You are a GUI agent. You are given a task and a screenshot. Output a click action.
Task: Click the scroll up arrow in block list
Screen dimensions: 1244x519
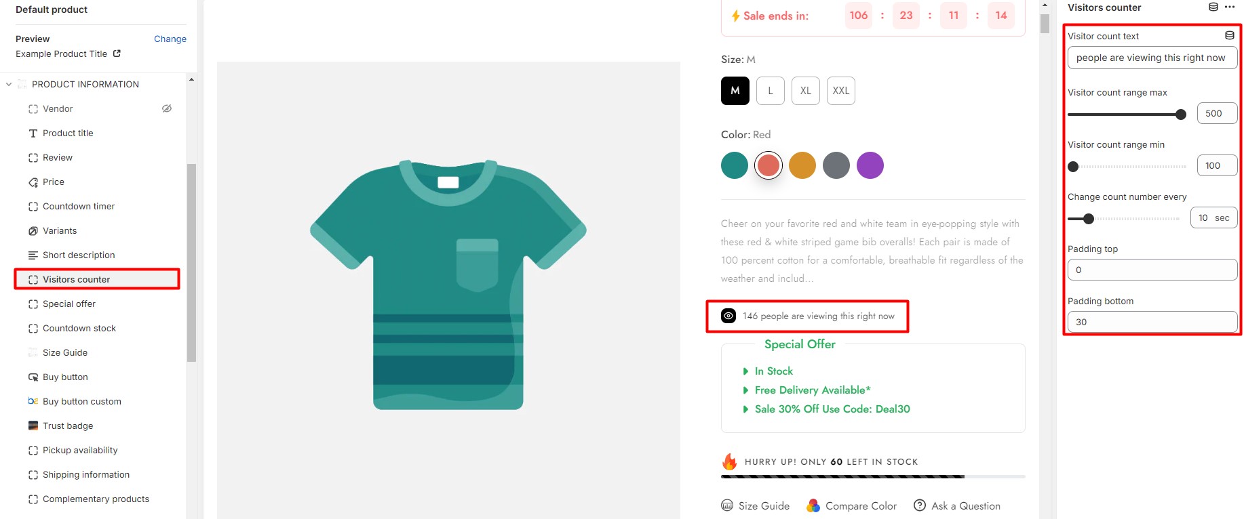click(191, 79)
